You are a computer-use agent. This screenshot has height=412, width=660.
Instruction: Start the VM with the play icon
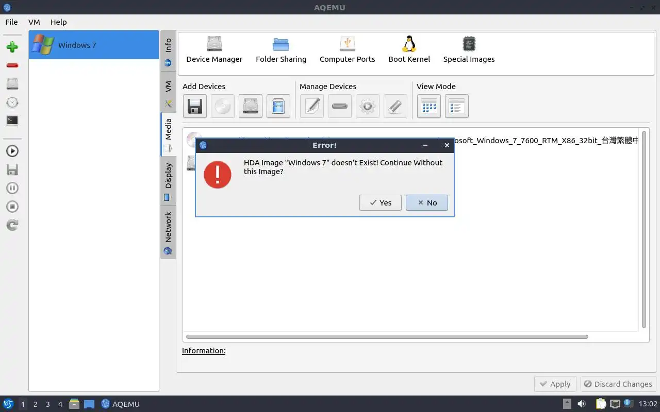pyautogui.click(x=12, y=151)
